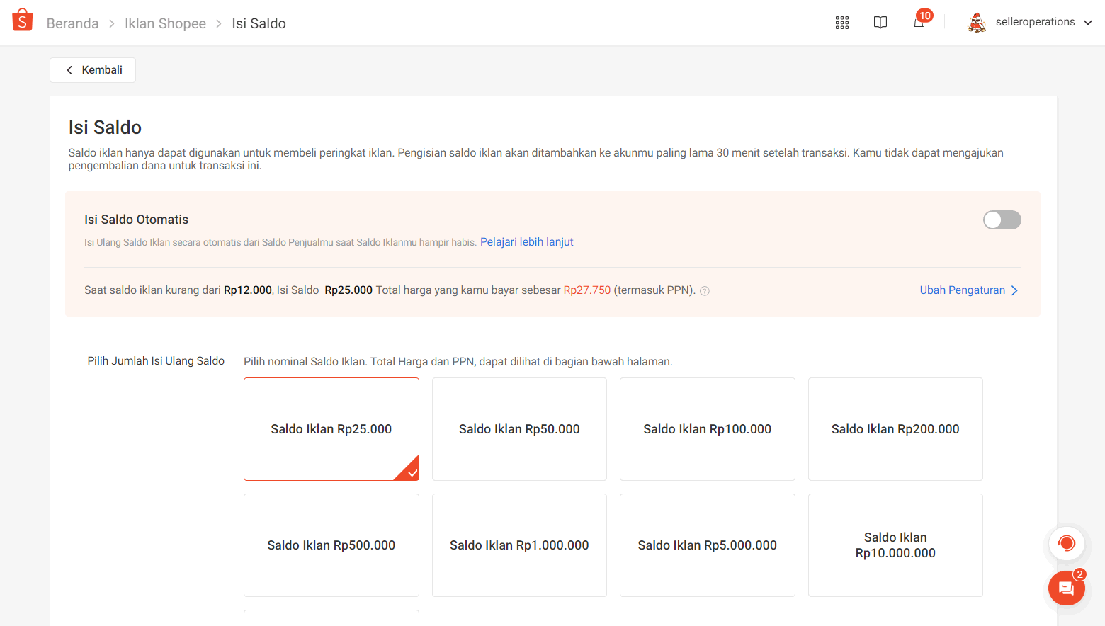Select Saldo Iklan Rp1.000.000 card
The height and width of the screenshot is (626, 1105).
[x=519, y=545]
